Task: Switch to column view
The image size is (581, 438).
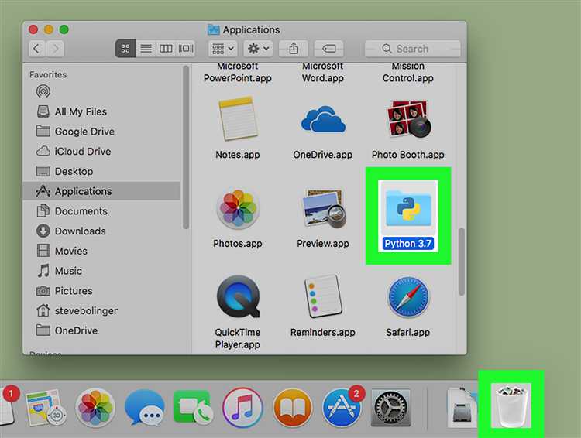Action: tap(166, 49)
